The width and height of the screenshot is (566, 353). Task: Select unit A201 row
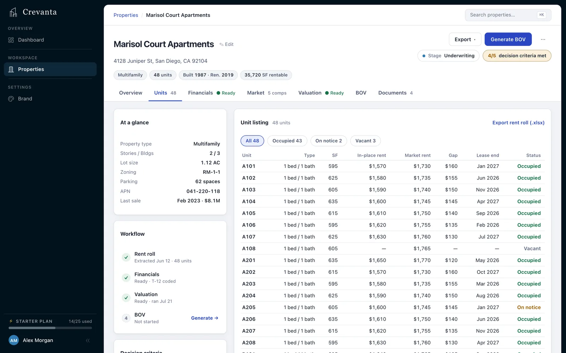pos(393,261)
